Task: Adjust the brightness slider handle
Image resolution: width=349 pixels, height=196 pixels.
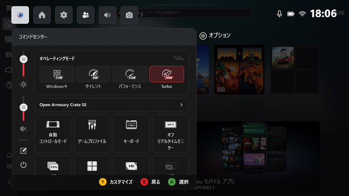Action: (24, 59)
